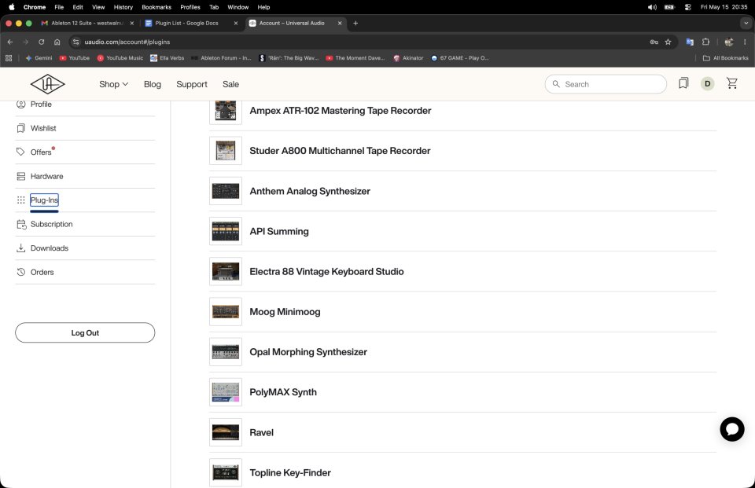The image size is (755, 488).
Task: Open the Gemini bookmark
Action: click(x=39, y=57)
